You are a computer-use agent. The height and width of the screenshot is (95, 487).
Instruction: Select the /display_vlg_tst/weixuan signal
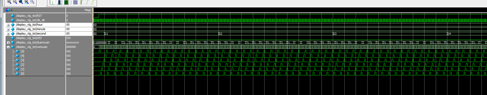pyautogui.click(x=32, y=47)
